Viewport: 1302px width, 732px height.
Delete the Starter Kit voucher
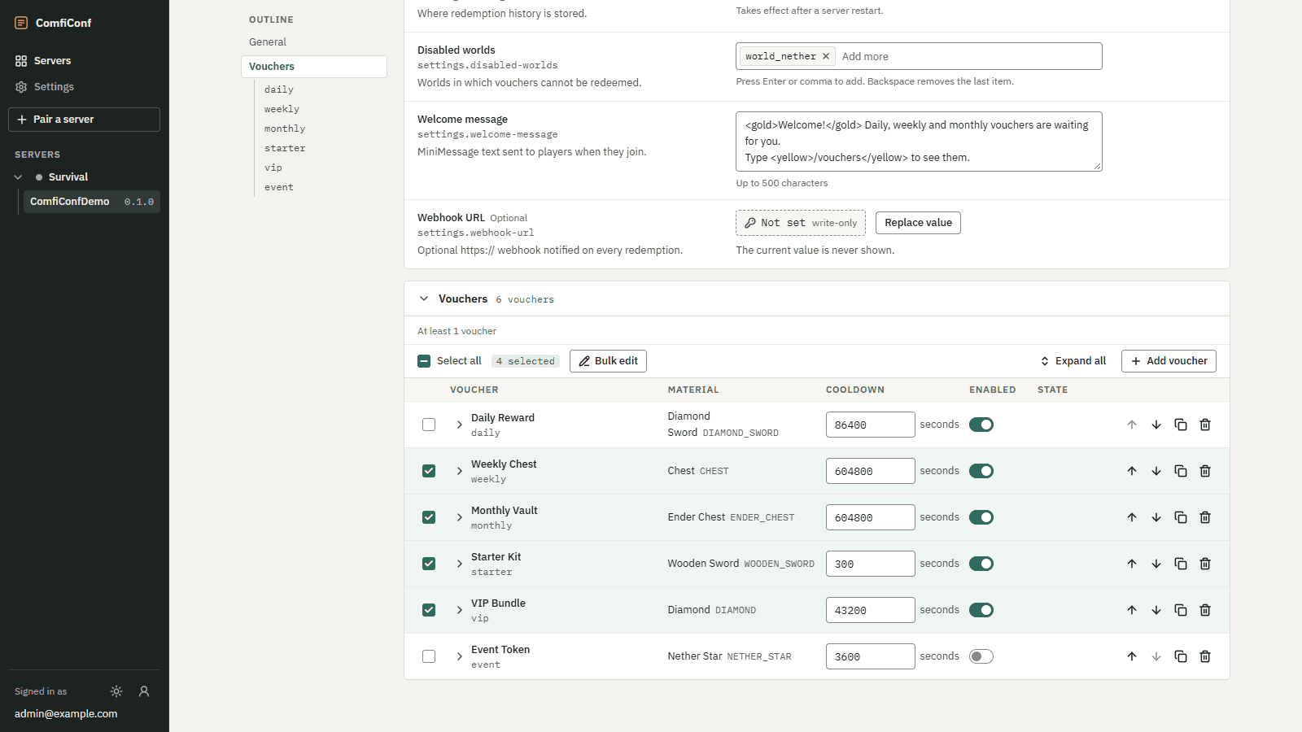click(x=1205, y=564)
